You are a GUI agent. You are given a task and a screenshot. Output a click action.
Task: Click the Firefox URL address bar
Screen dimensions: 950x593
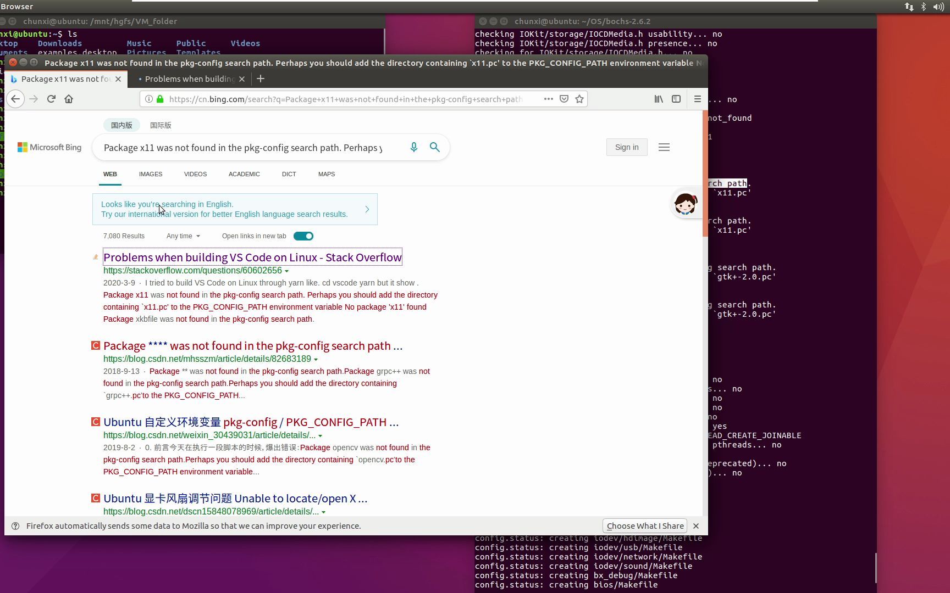coord(345,99)
